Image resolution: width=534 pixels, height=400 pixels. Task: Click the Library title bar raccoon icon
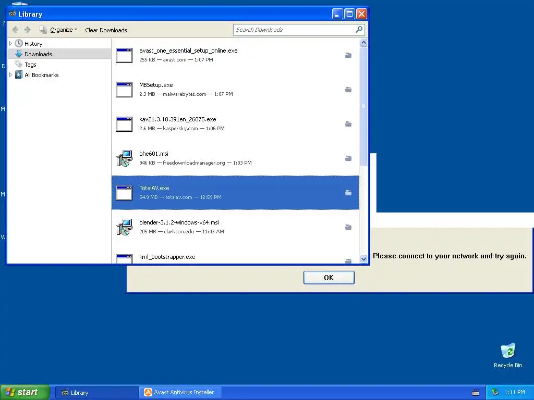click(x=13, y=14)
